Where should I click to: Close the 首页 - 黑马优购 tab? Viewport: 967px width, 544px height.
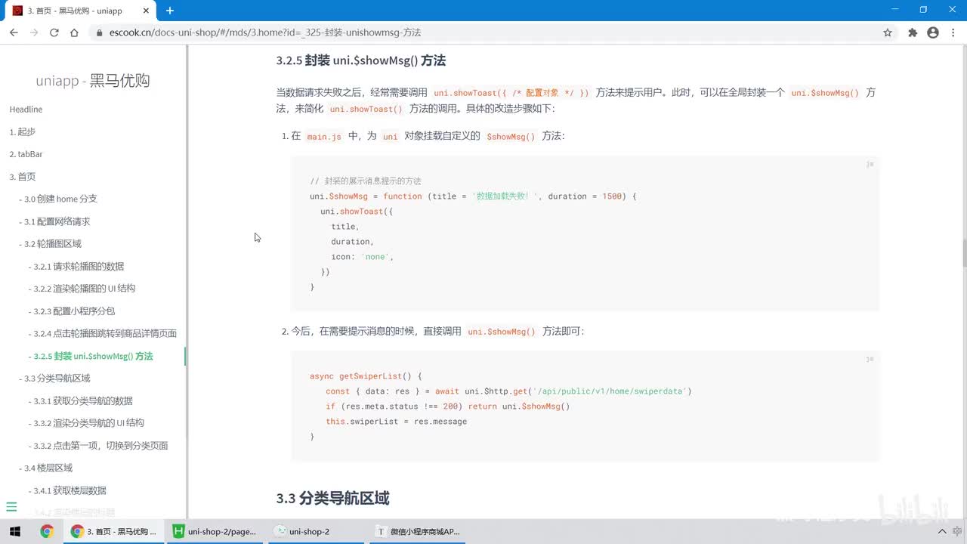tap(145, 11)
